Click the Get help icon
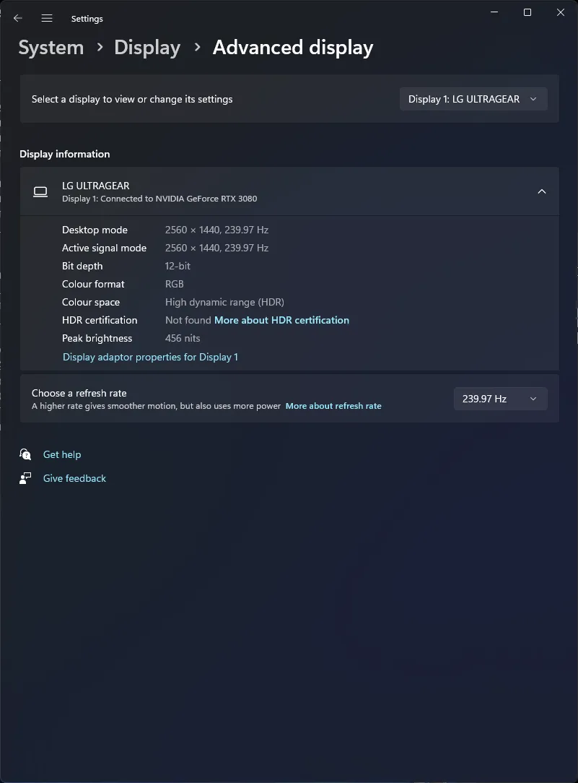The width and height of the screenshot is (578, 783). (25, 454)
